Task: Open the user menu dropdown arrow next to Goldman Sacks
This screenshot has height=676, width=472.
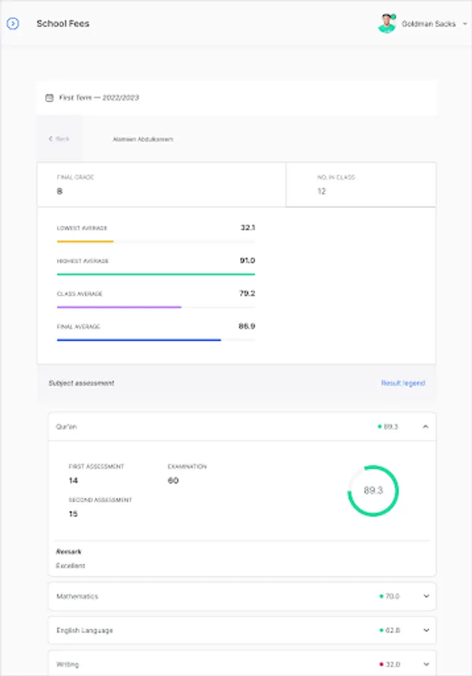Action: click(x=465, y=24)
